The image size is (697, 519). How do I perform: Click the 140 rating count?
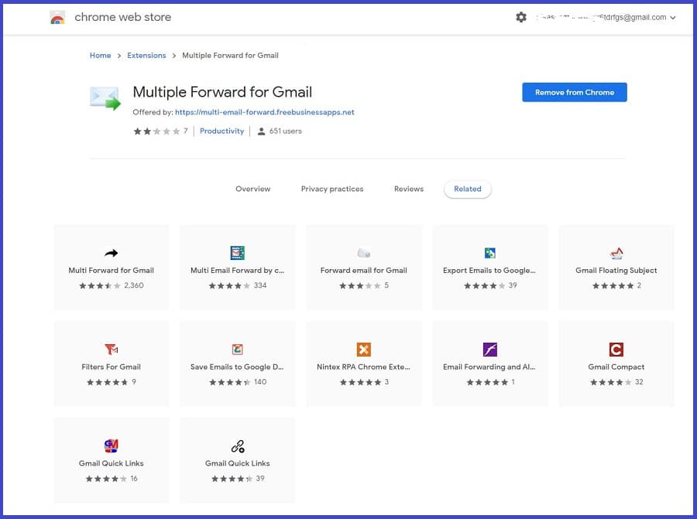coord(260,382)
